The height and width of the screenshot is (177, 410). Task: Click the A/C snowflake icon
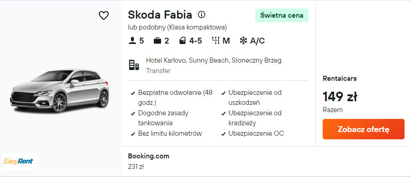(243, 41)
